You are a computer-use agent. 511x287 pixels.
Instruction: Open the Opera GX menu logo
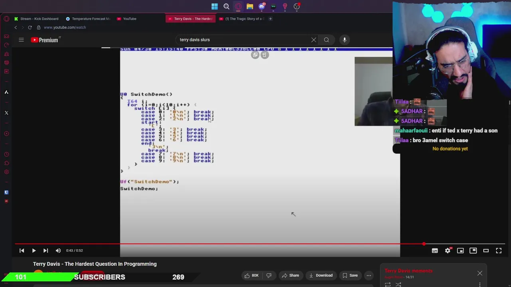[6, 19]
